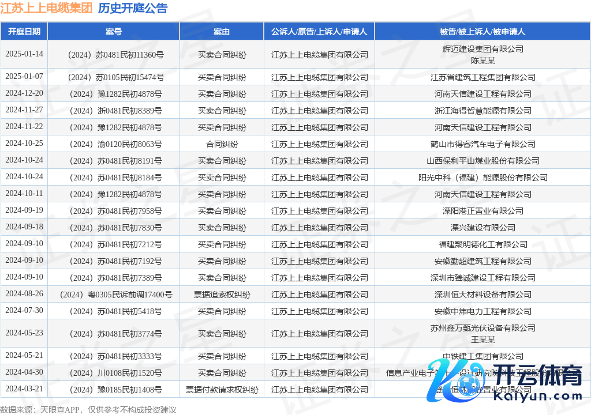
Task: Select the 开庭日期 column header
Action: tap(24, 32)
